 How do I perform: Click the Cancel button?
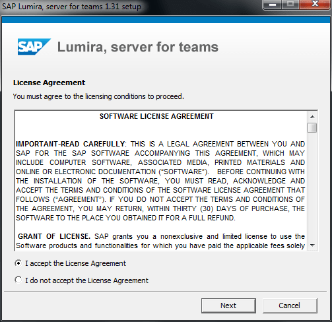coord(290,306)
